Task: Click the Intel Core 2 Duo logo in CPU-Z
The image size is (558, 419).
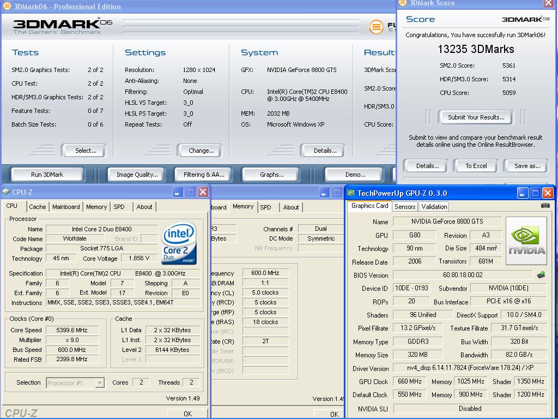Action: (179, 243)
